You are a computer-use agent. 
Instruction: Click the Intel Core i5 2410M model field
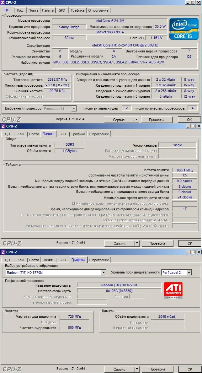pyautogui.click(x=109, y=21)
